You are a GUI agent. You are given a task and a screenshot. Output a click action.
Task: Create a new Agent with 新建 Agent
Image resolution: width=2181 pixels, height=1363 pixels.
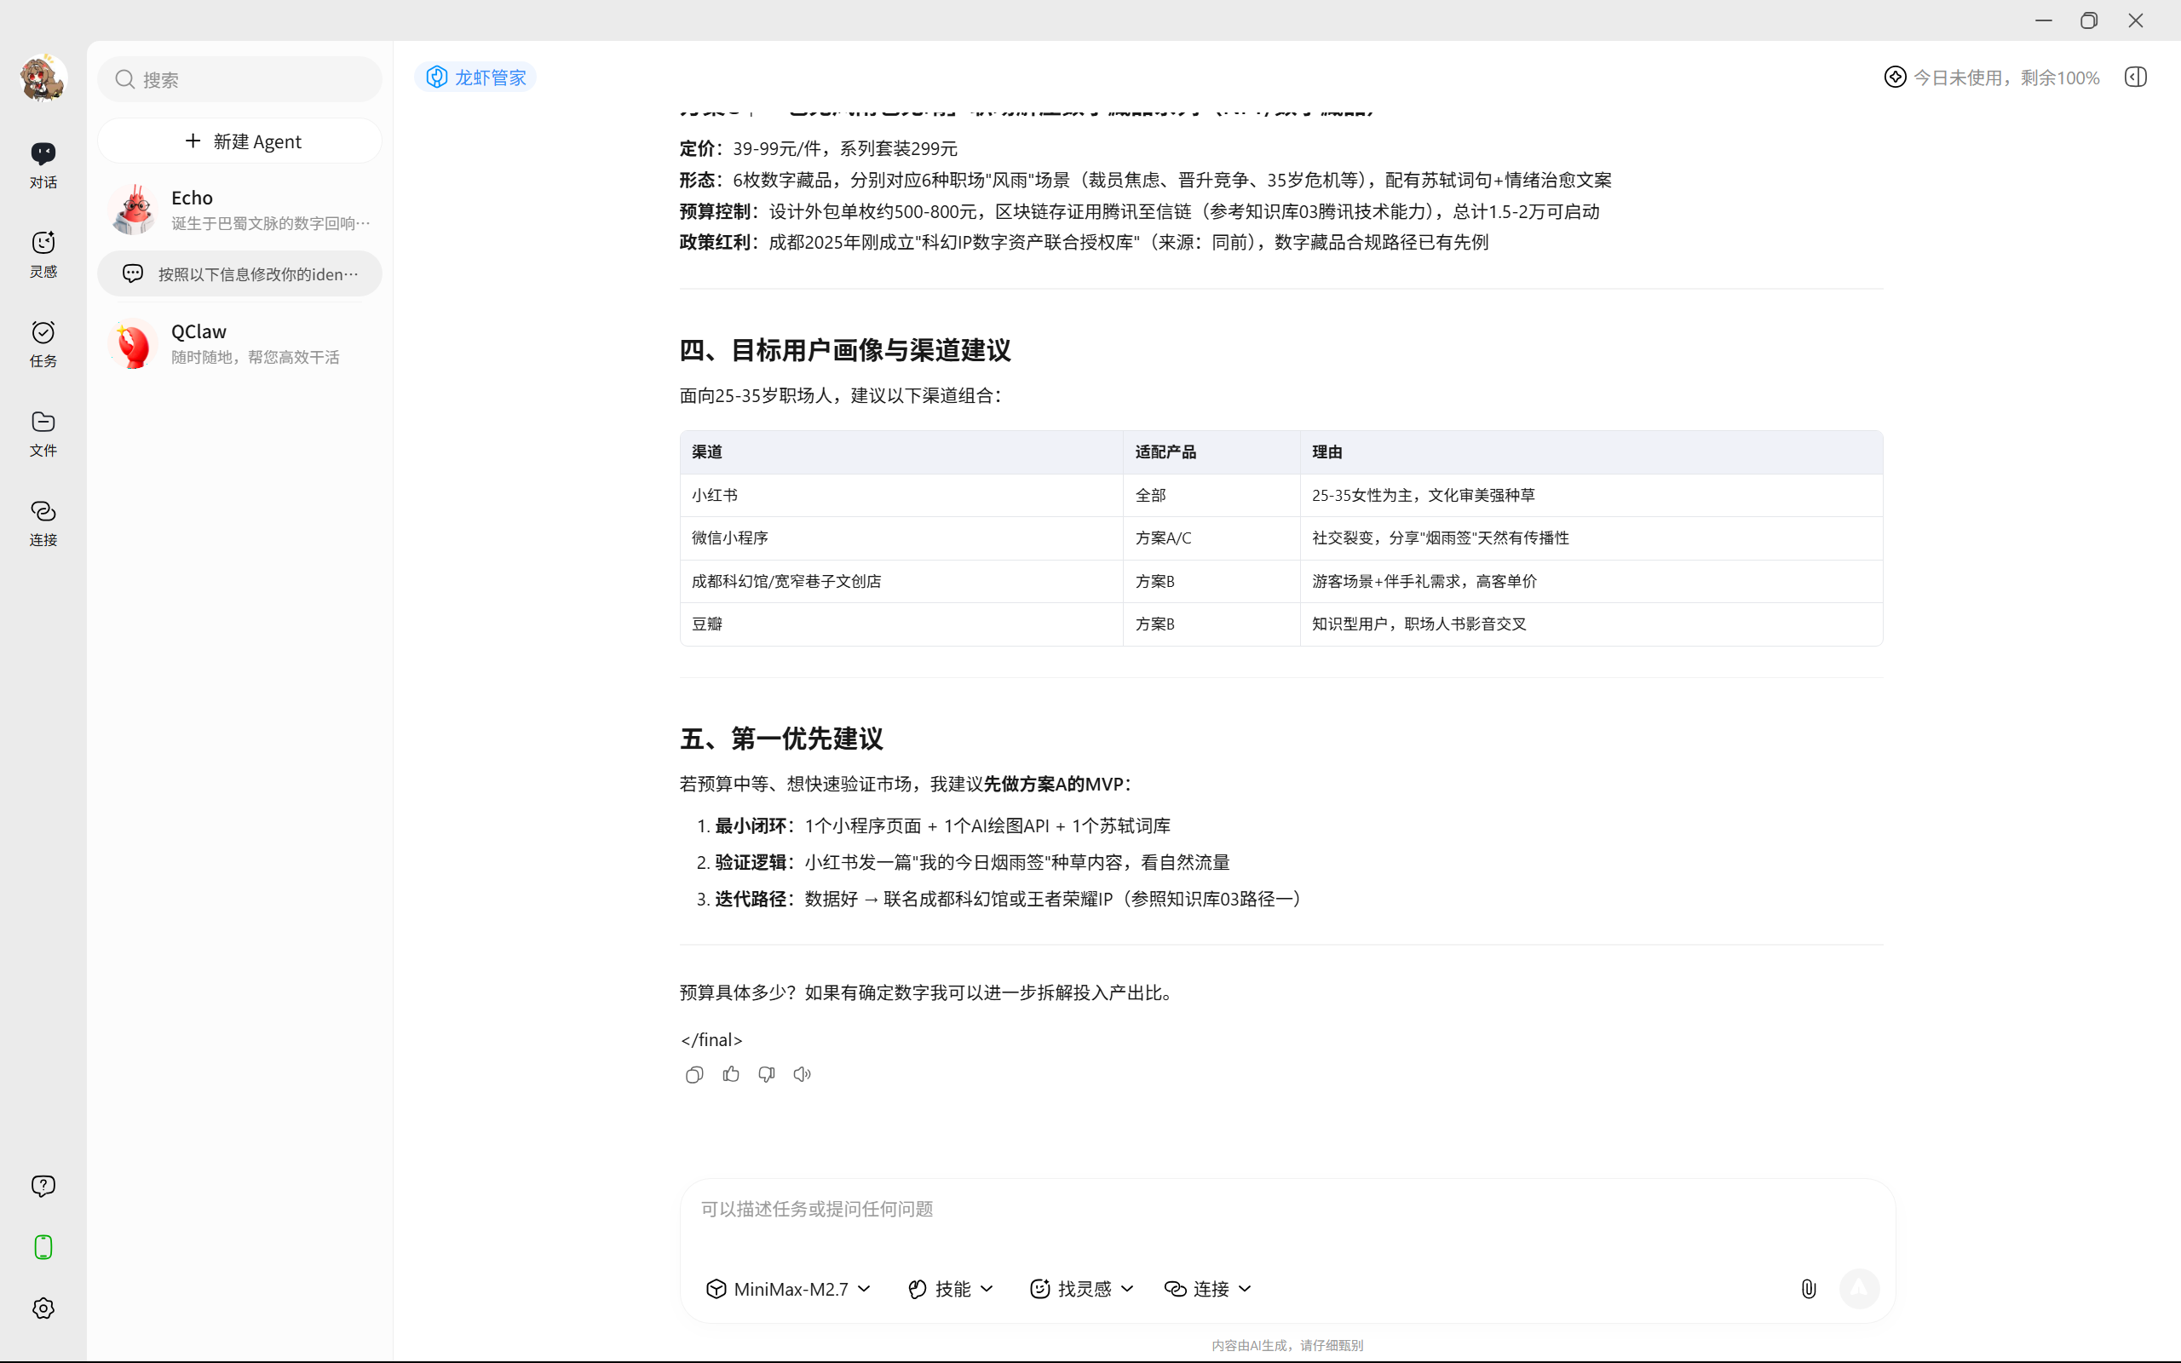(x=239, y=141)
